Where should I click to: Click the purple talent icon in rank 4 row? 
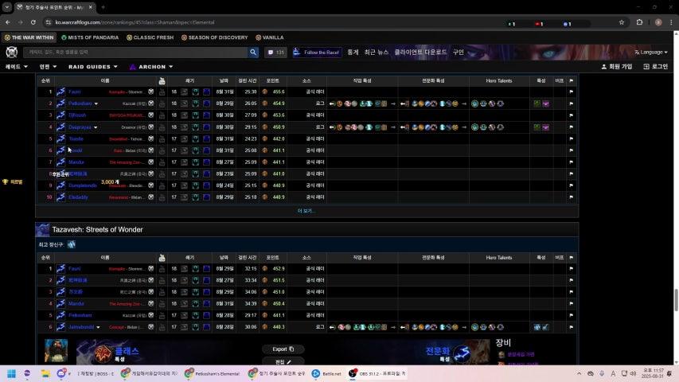pyautogui.click(x=545, y=127)
